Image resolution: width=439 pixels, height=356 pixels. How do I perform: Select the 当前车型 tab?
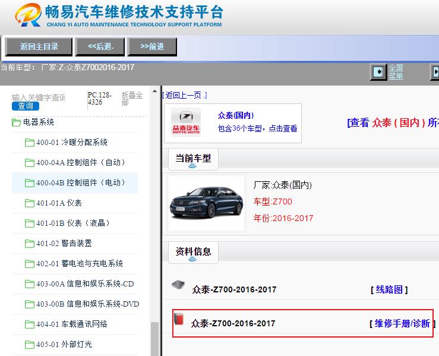[193, 159]
